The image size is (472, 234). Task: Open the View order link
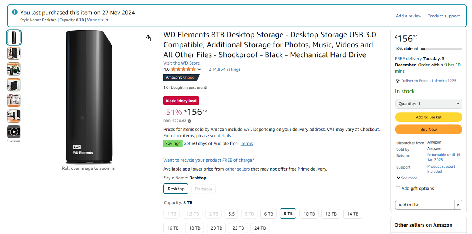tap(98, 20)
